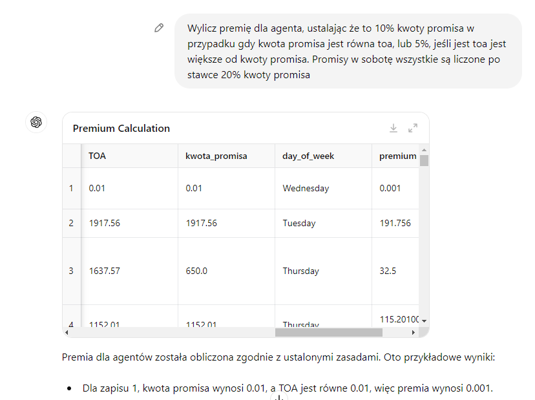Image resolution: width=535 pixels, height=400 pixels.
Task: Select row number 2 in the table
Action: (x=71, y=223)
